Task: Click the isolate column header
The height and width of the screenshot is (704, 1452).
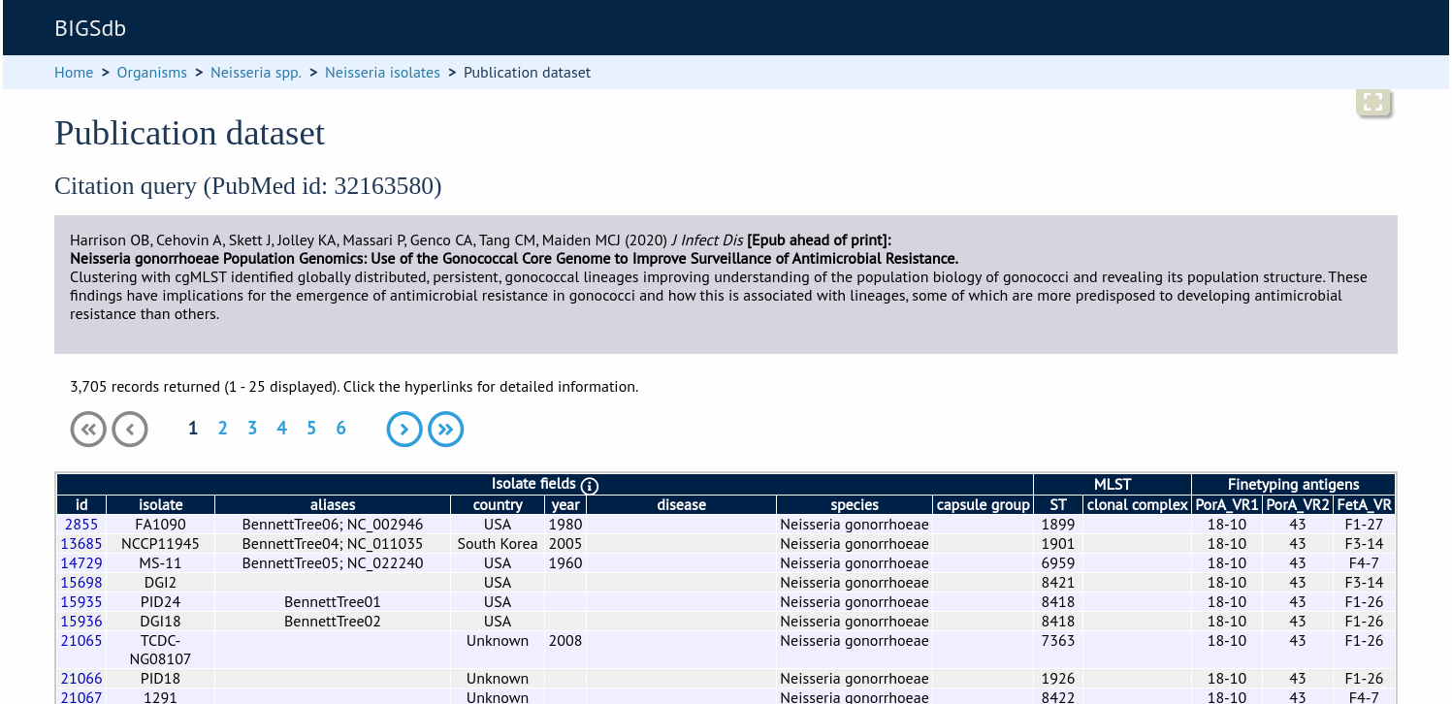Action: (x=161, y=505)
